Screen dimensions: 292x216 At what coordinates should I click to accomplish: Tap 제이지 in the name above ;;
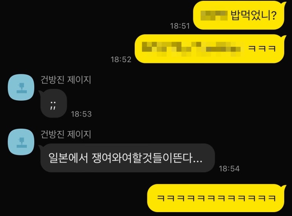pos(79,79)
